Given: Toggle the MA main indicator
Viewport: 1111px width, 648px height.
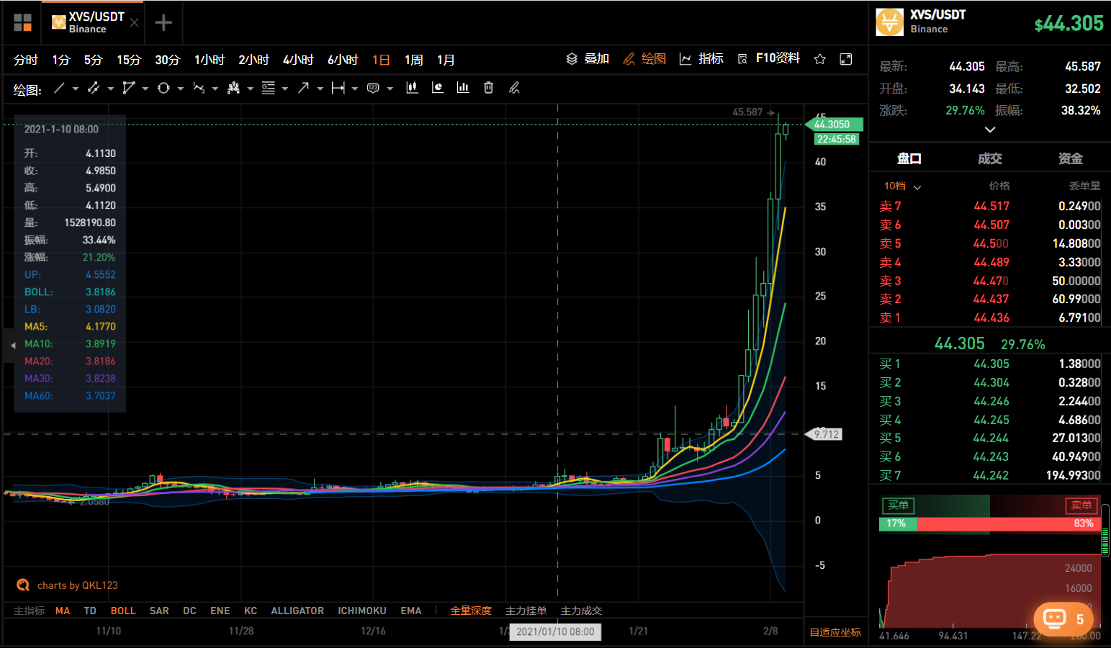Looking at the screenshot, I should 63,611.
